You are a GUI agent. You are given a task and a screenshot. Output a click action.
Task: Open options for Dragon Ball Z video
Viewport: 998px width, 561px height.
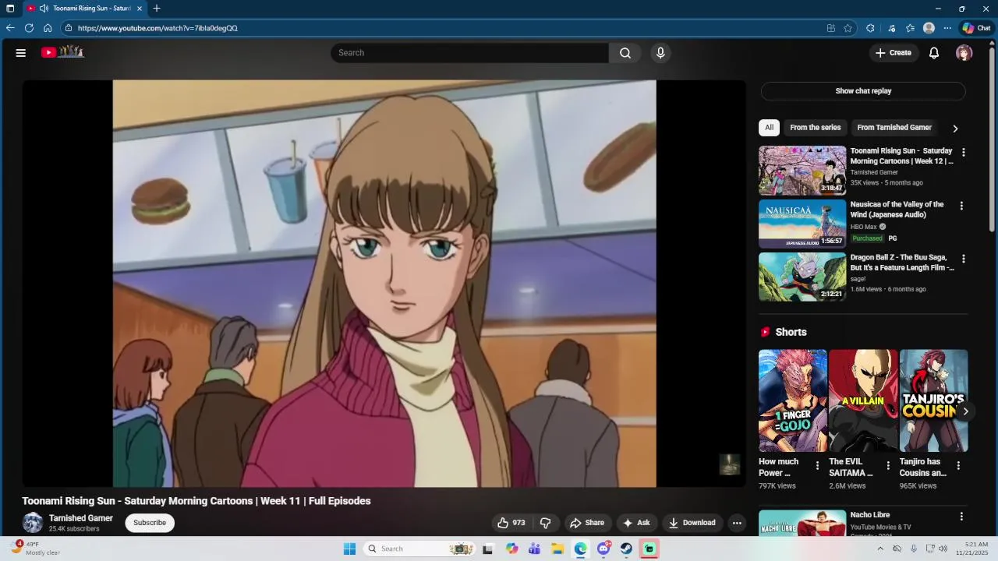[964, 259]
